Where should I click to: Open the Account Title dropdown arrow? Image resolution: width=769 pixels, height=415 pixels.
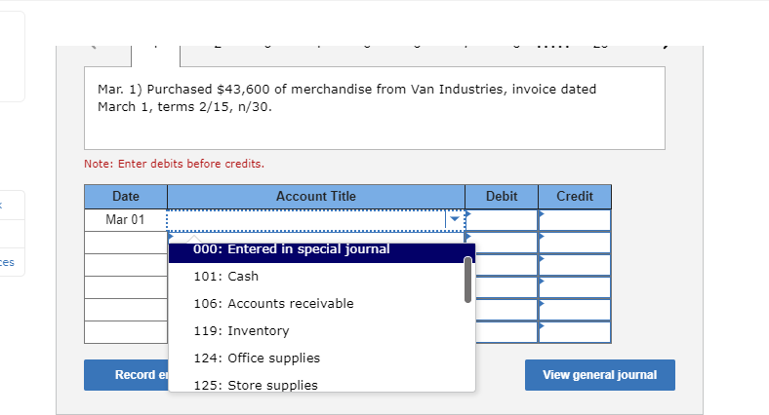tap(455, 219)
